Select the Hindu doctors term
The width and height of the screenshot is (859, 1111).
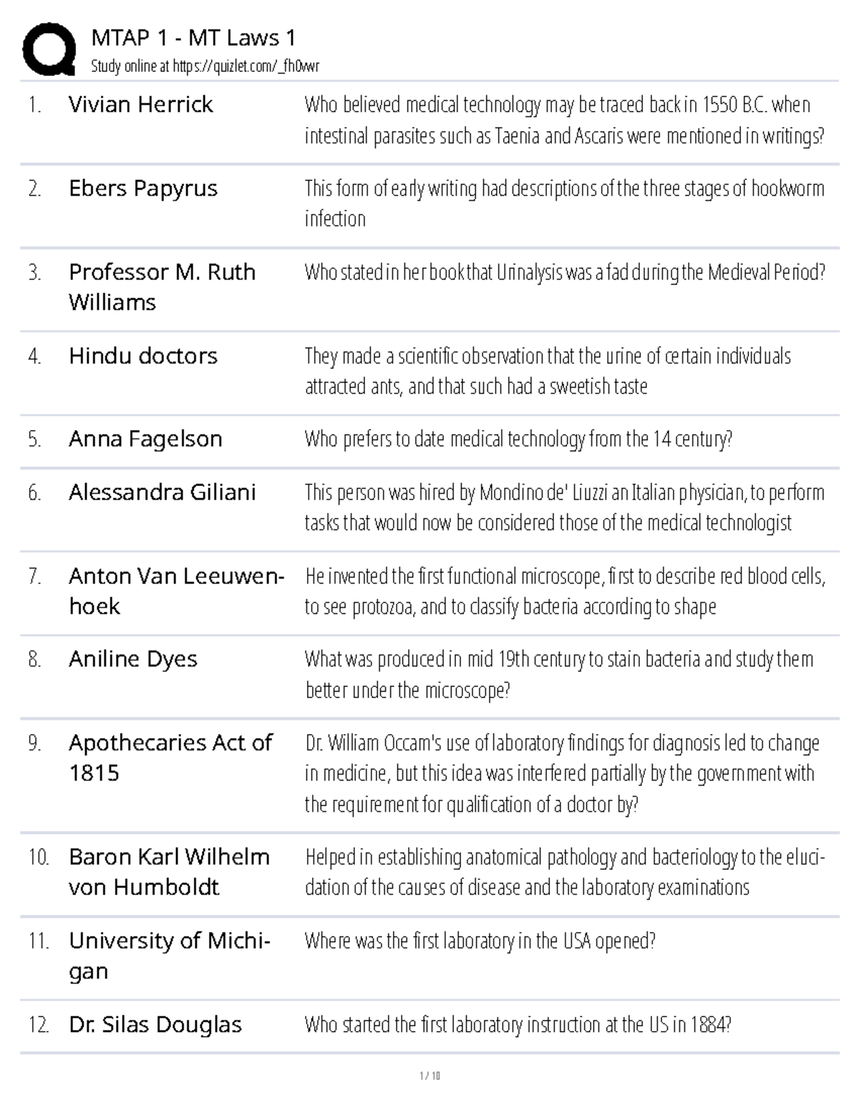[x=143, y=356]
